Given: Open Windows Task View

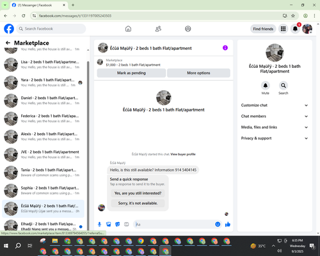Looking at the screenshot, I should (x=30, y=246).
